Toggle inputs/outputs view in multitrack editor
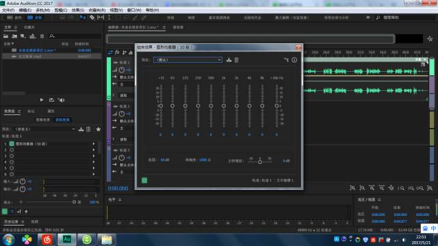The width and height of the screenshot is (438, 246). click(x=110, y=53)
